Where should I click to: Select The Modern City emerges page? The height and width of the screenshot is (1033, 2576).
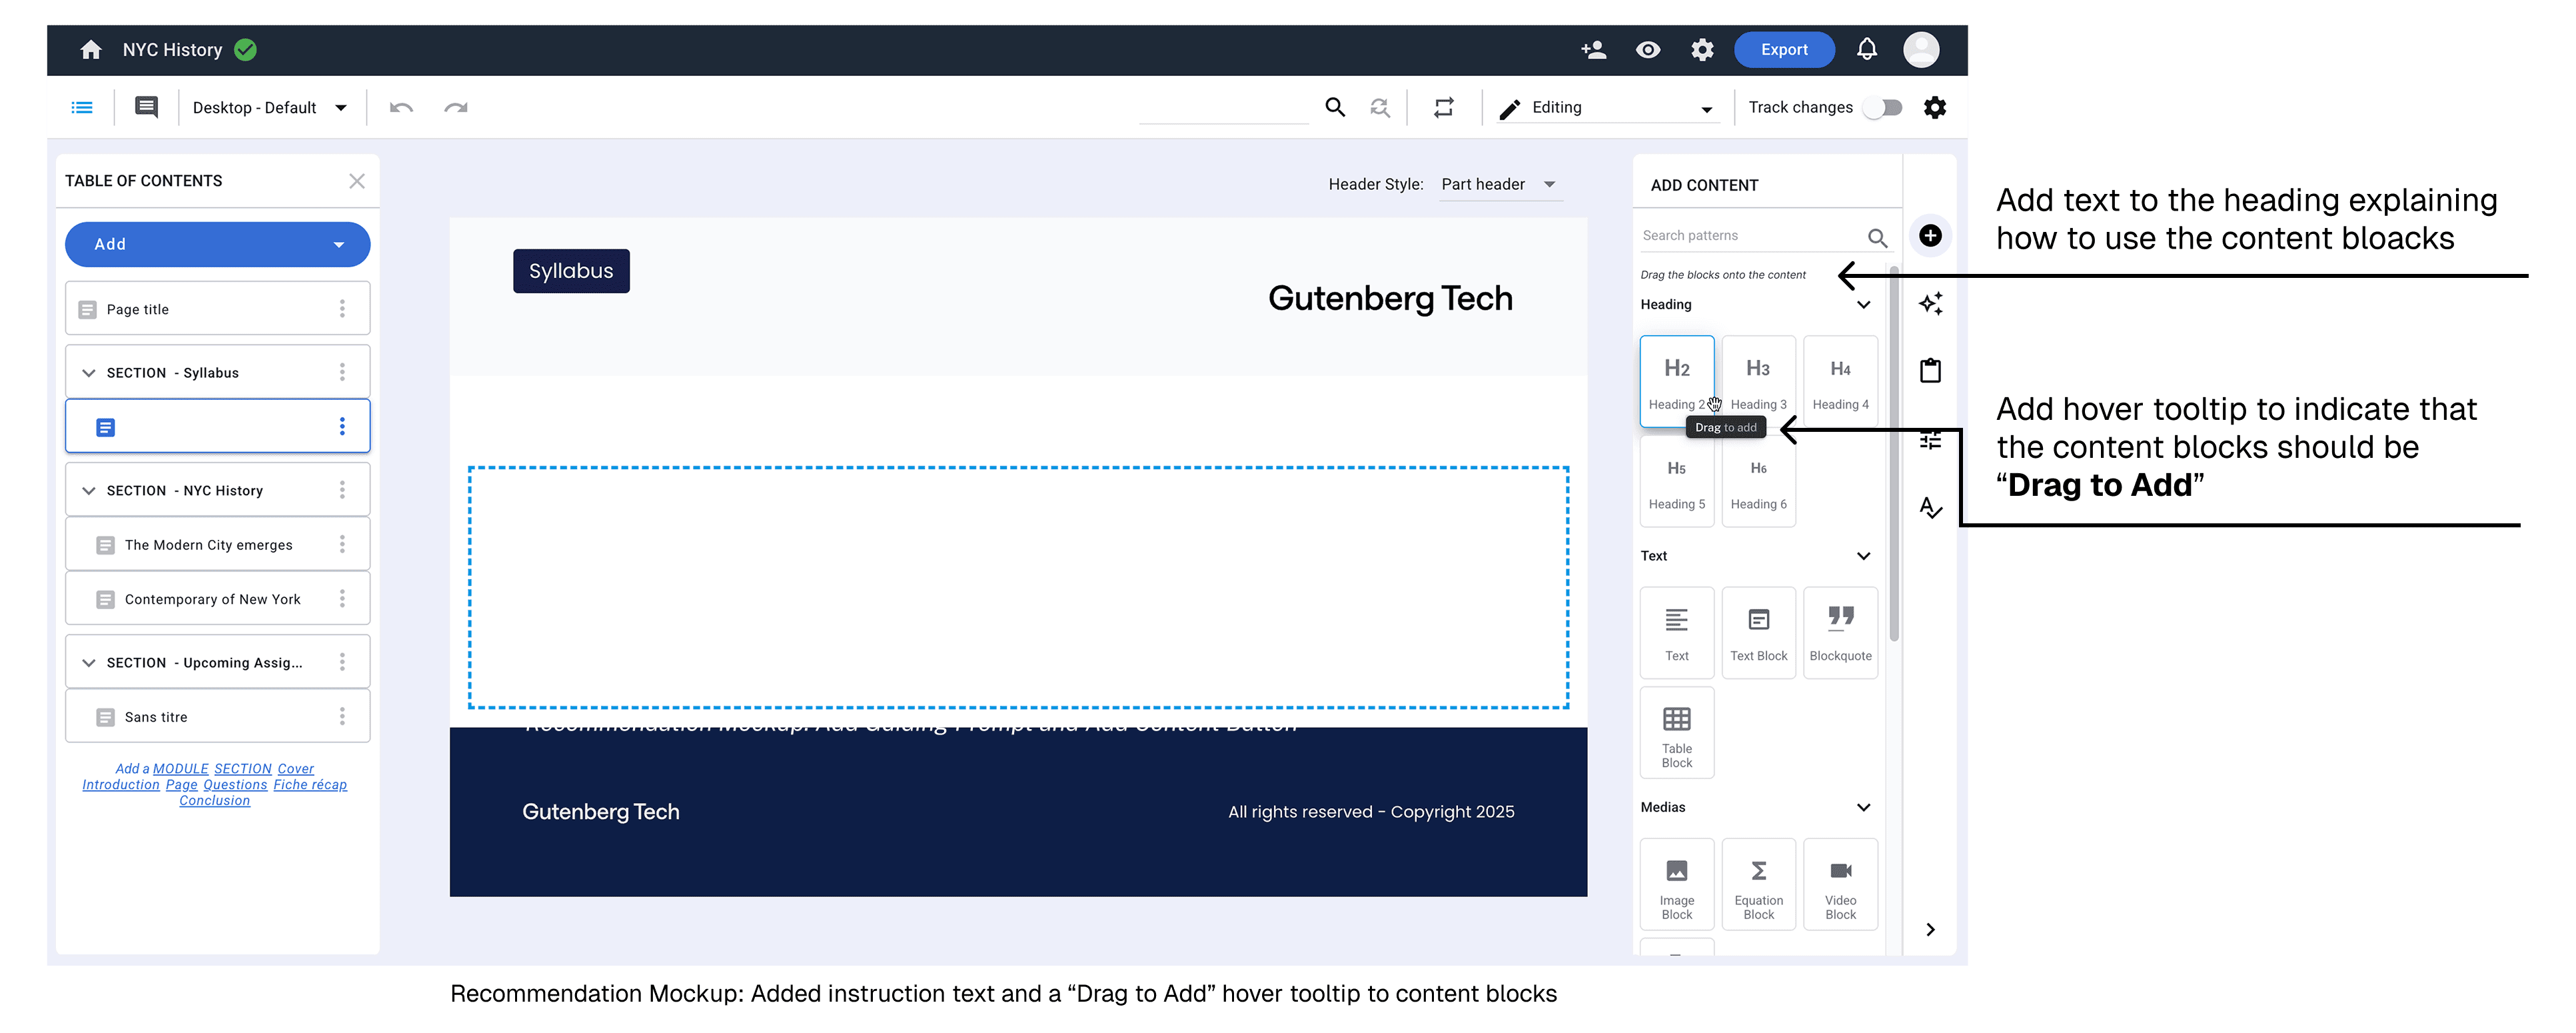208,545
